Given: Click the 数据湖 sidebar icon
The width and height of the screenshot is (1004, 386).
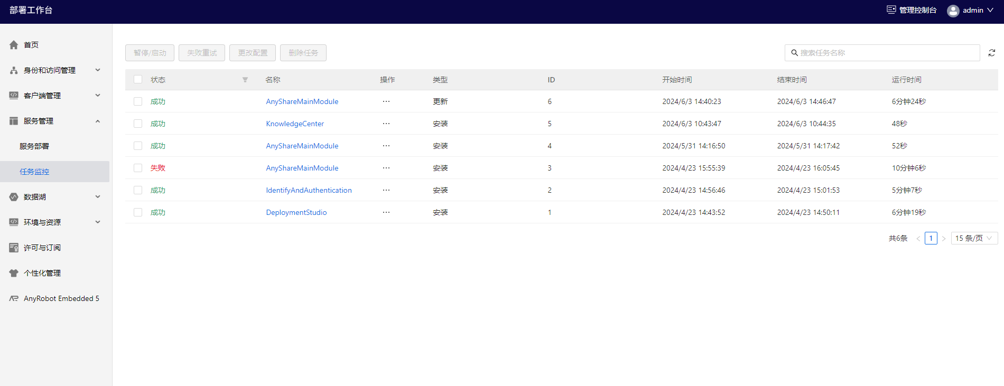Looking at the screenshot, I should click(x=14, y=197).
